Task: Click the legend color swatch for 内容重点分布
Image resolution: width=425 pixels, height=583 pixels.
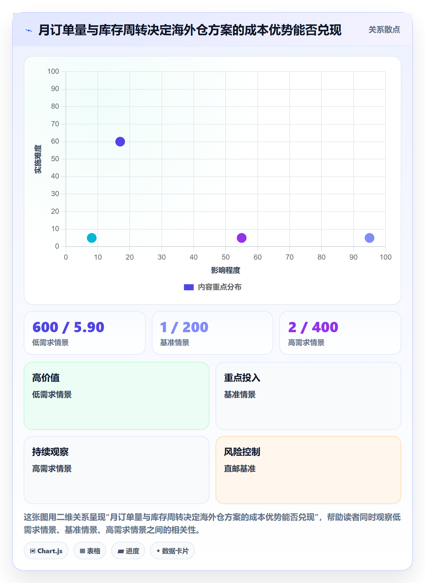Action: click(189, 287)
